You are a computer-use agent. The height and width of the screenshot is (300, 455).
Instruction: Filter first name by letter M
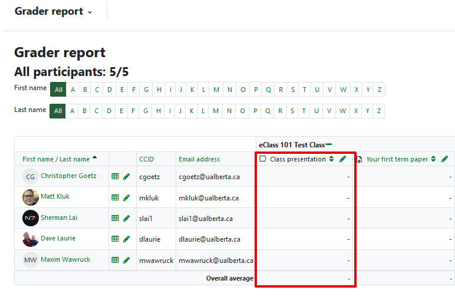pyautogui.click(x=216, y=90)
